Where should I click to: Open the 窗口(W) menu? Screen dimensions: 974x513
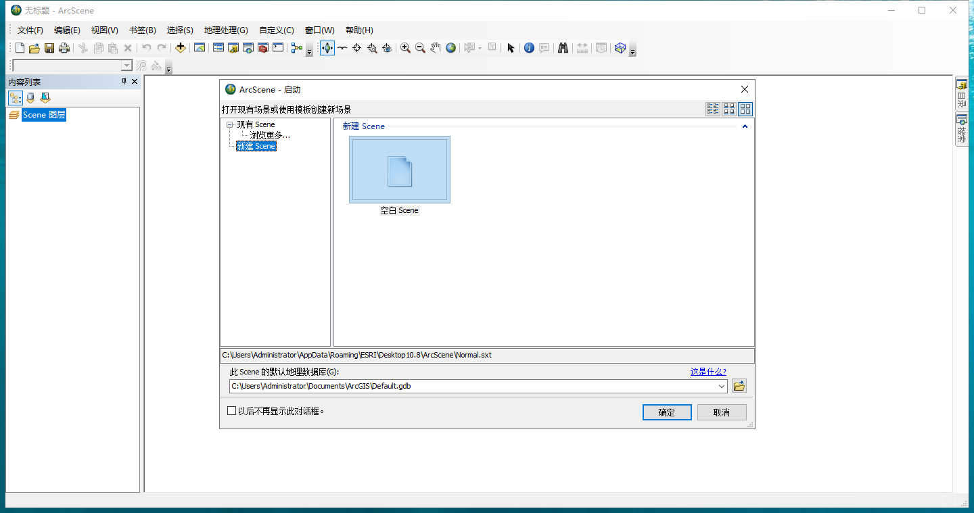click(x=319, y=30)
